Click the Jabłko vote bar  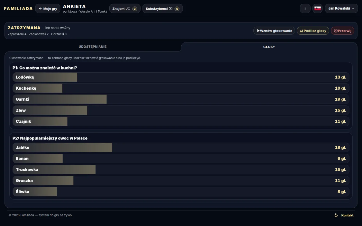point(181,147)
